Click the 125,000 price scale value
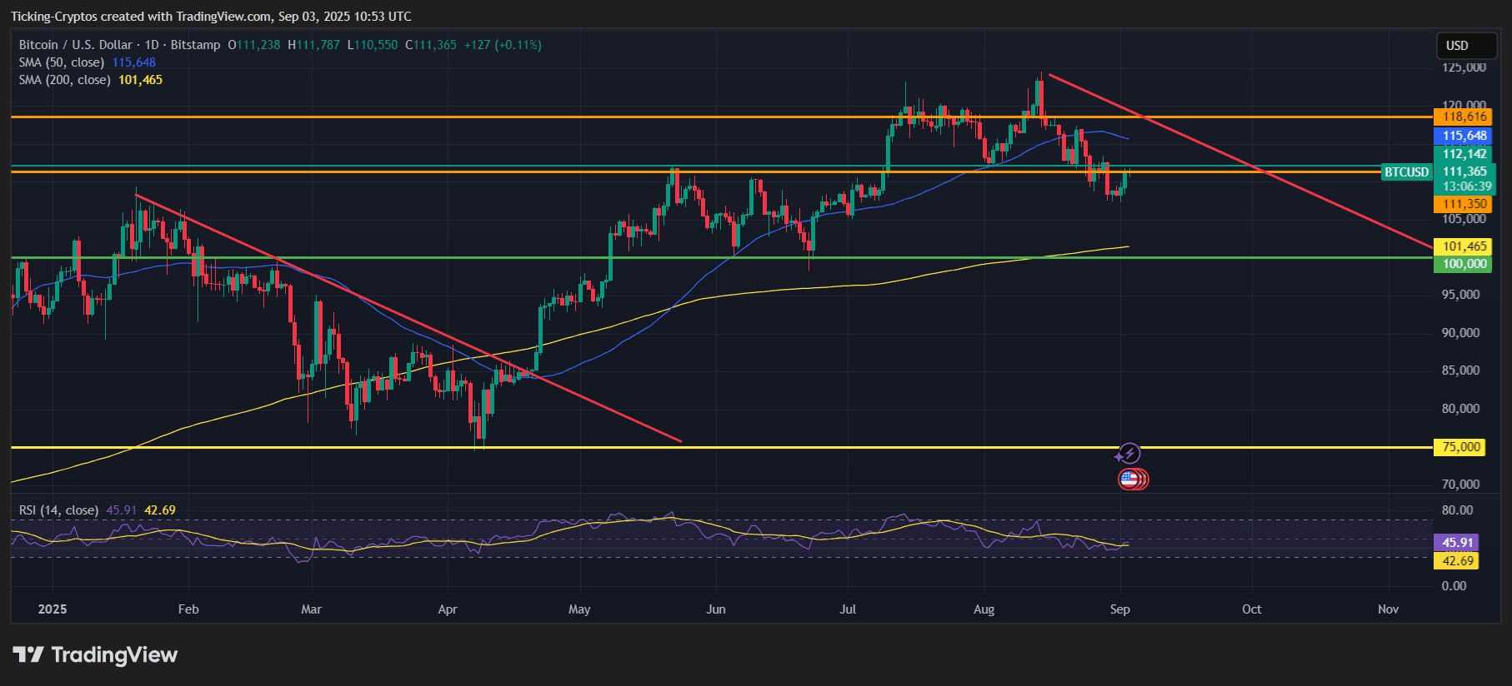 click(x=1464, y=67)
